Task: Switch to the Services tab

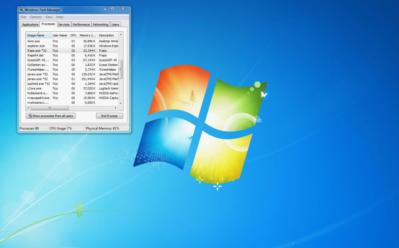Action: 64,24
